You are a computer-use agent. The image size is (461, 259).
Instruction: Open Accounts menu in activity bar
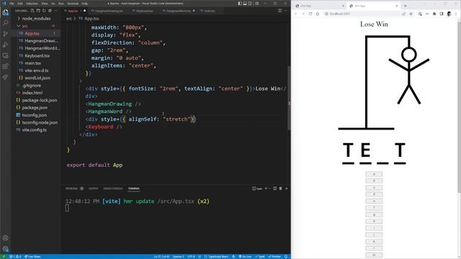5,238
